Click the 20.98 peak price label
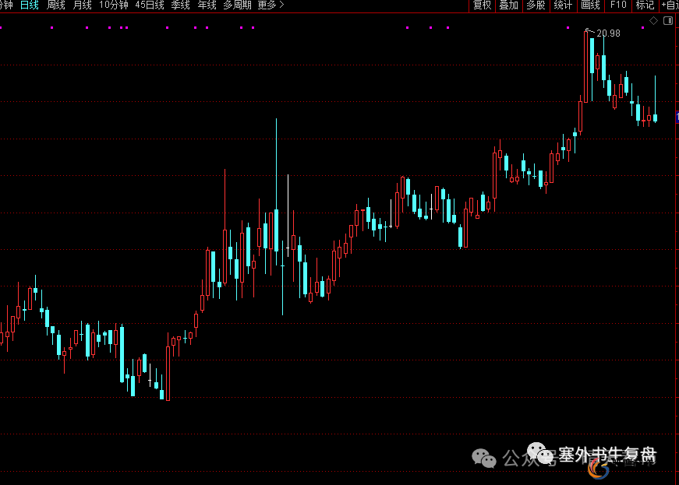 [x=609, y=33]
